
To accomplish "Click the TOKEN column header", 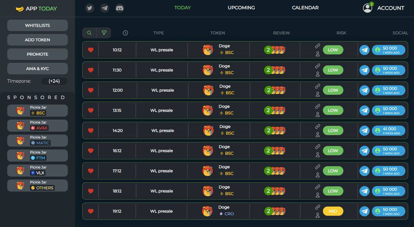I will click(x=218, y=33).
